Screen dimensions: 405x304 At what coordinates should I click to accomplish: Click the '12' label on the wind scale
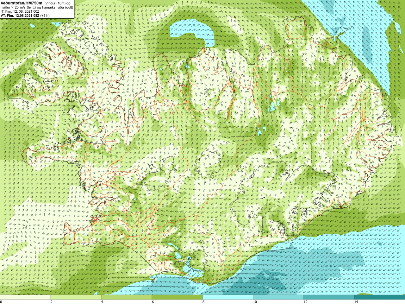point(305,302)
